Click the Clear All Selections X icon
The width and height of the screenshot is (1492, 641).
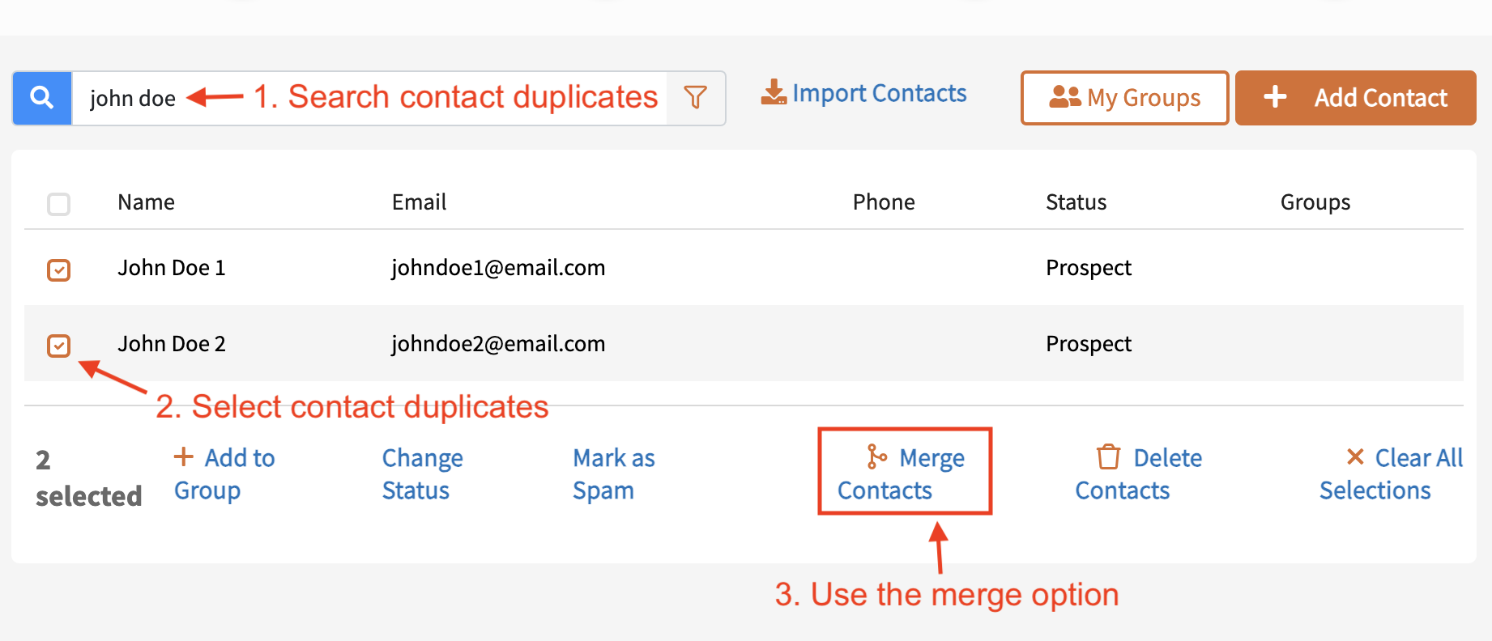pyautogui.click(x=1354, y=456)
